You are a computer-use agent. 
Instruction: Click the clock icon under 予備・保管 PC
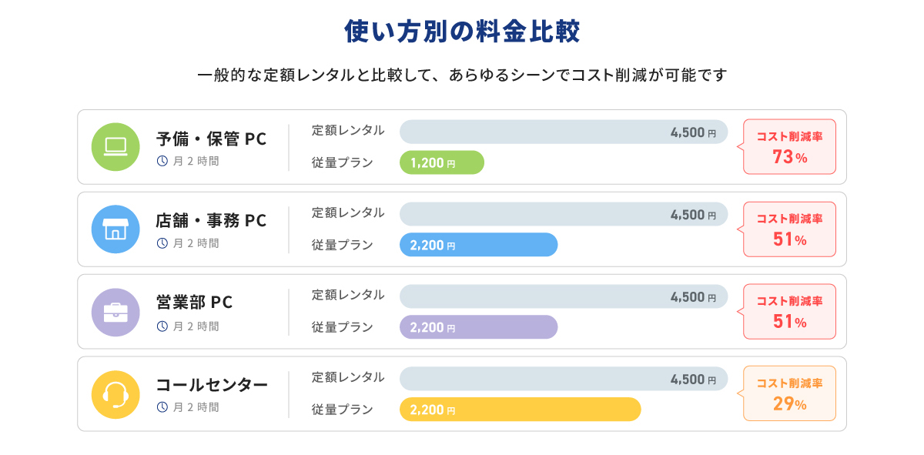click(162, 161)
